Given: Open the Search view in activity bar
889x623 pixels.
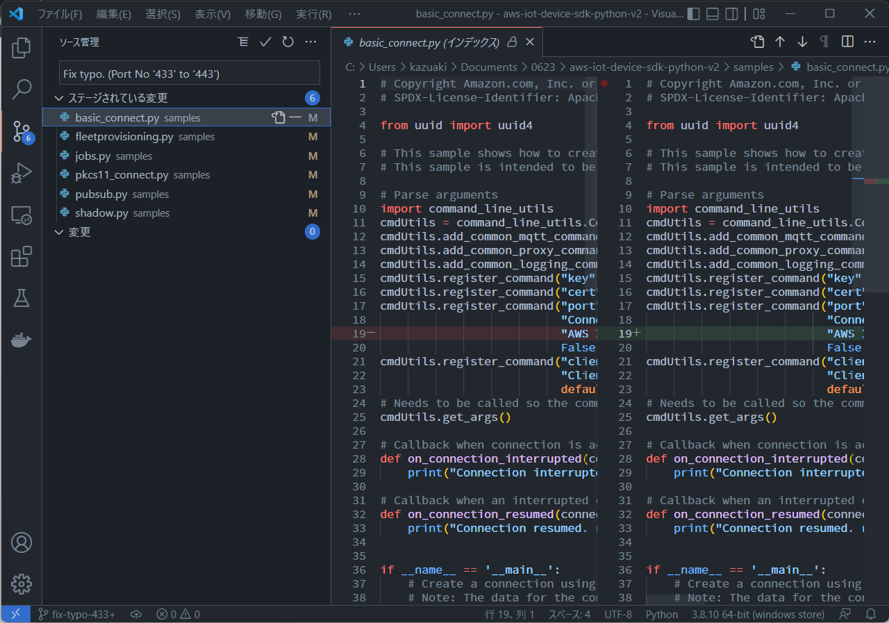Looking at the screenshot, I should tap(22, 89).
